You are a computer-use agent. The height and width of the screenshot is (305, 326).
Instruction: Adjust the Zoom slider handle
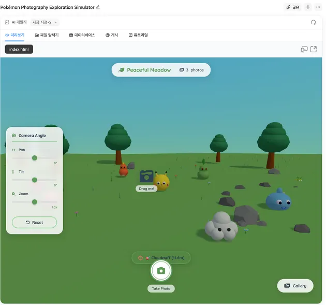coord(35,202)
